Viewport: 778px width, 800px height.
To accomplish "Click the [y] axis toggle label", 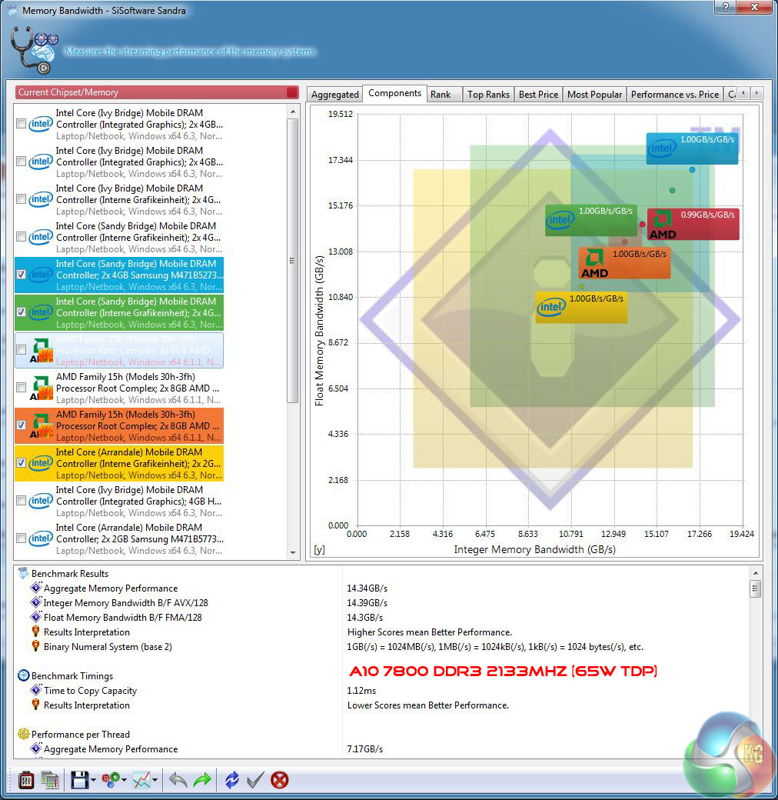I will pyautogui.click(x=319, y=549).
